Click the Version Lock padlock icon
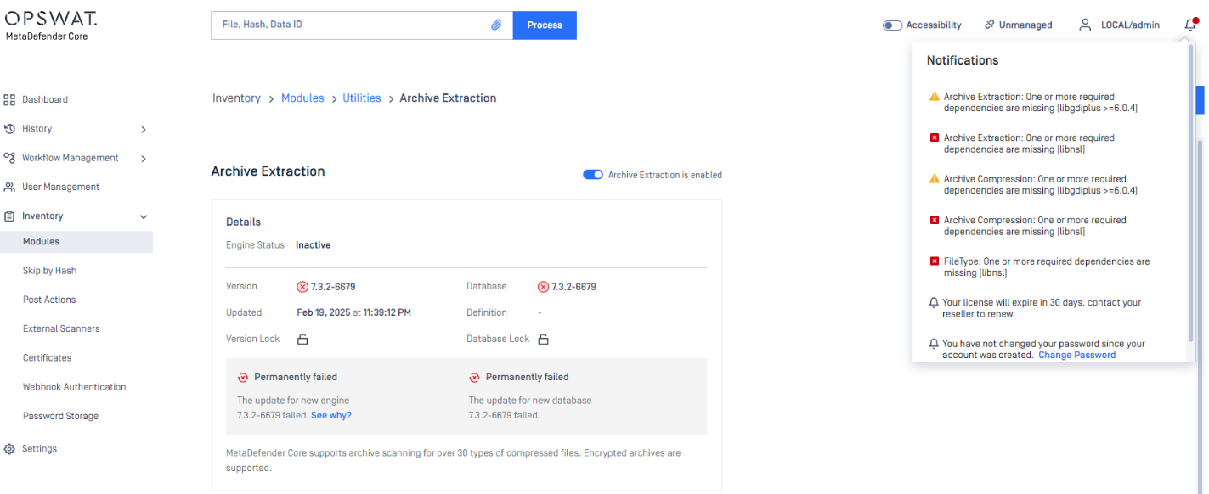This screenshot has width=1209, height=494. [x=302, y=340]
